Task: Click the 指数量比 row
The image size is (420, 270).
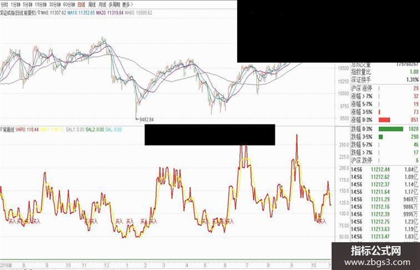Action: tap(384, 72)
